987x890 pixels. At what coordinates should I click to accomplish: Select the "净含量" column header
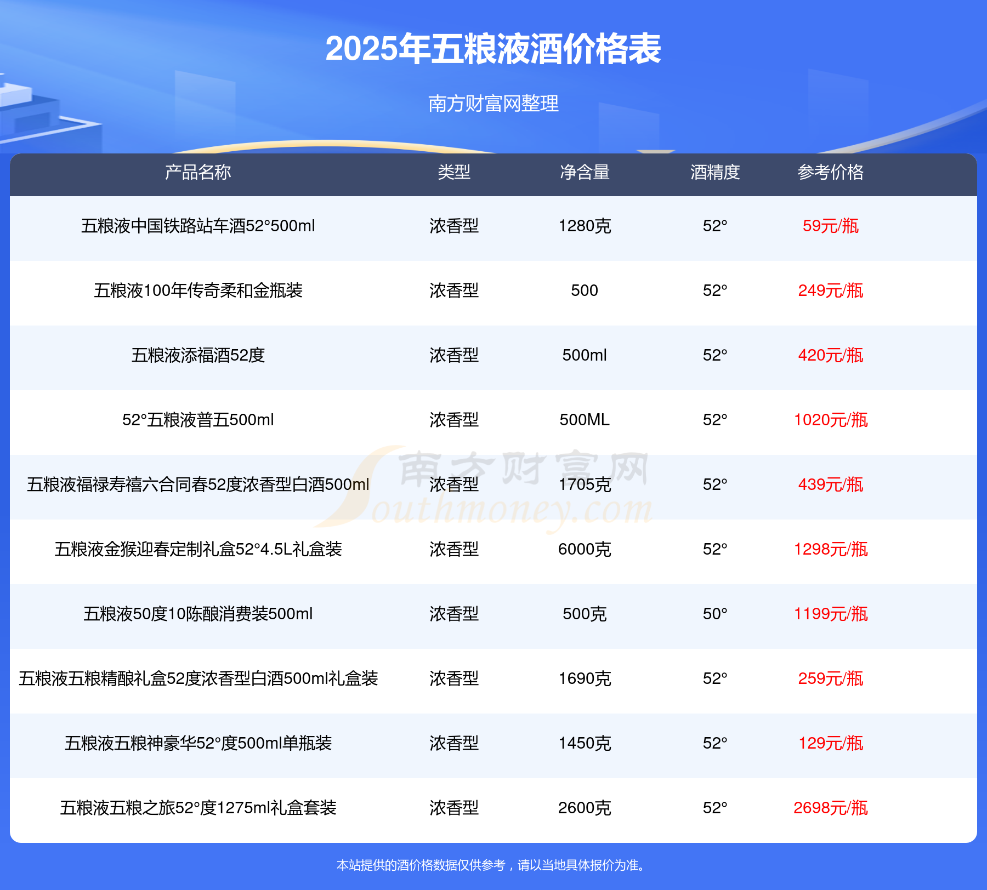(585, 172)
